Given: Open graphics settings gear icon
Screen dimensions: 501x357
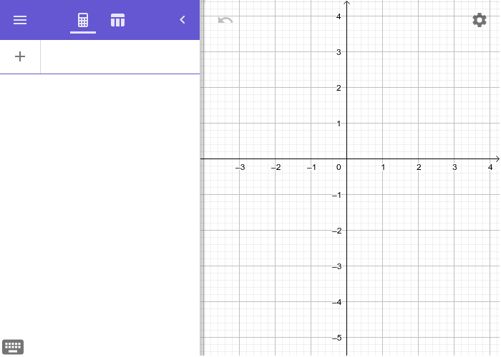Looking at the screenshot, I should [x=480, y=20].
